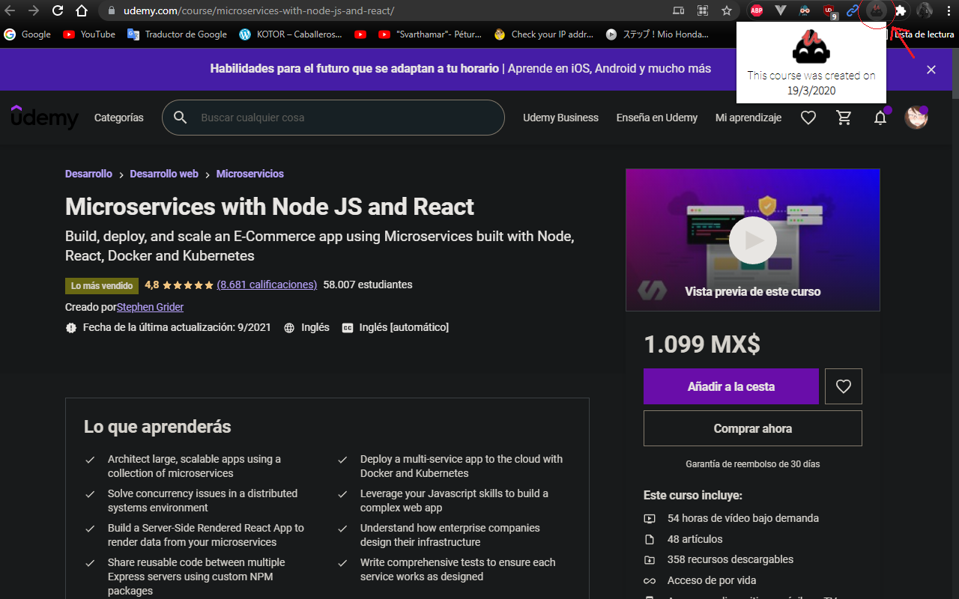Open the QR code grid icon

tap(703, 10)
